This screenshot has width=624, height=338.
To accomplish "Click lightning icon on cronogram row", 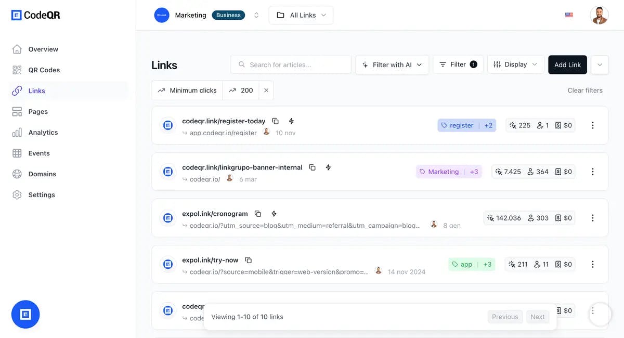I will [274, 214].
